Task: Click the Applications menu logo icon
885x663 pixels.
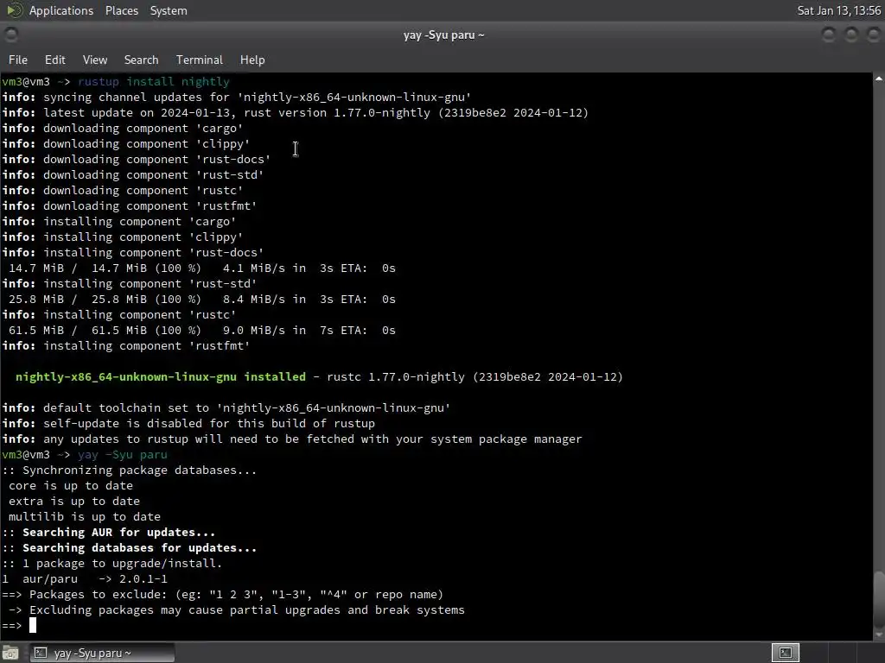Action: [x=14, y=10]
